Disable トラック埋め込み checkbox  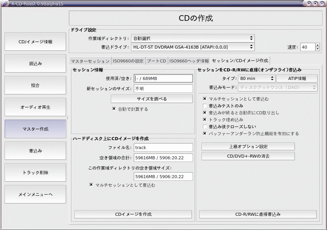pos(205,120)
